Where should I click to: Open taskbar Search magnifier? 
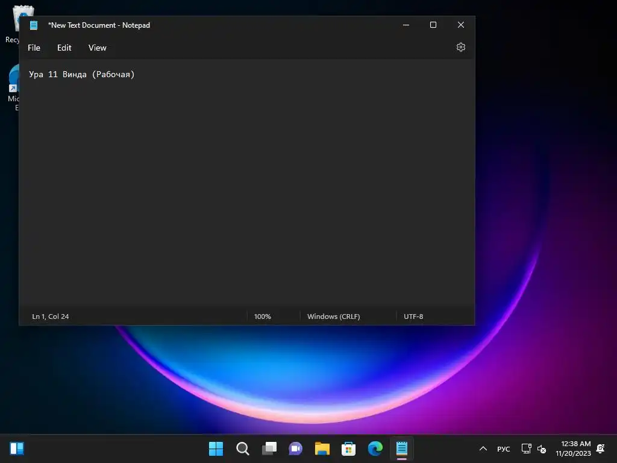(x=243, y=449)
